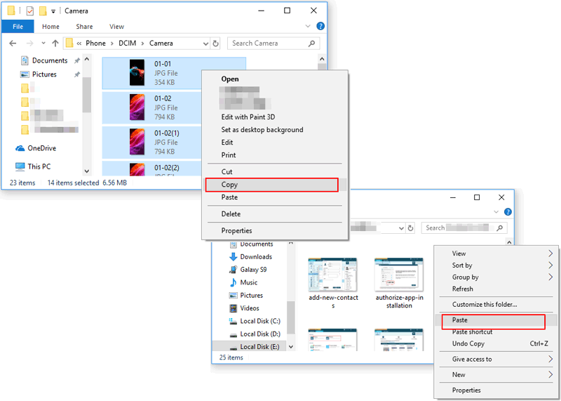Click help icon in second Explorer window
Viewport: 561px width, 401px height.
pyautogui.click(x=508, y=212)
